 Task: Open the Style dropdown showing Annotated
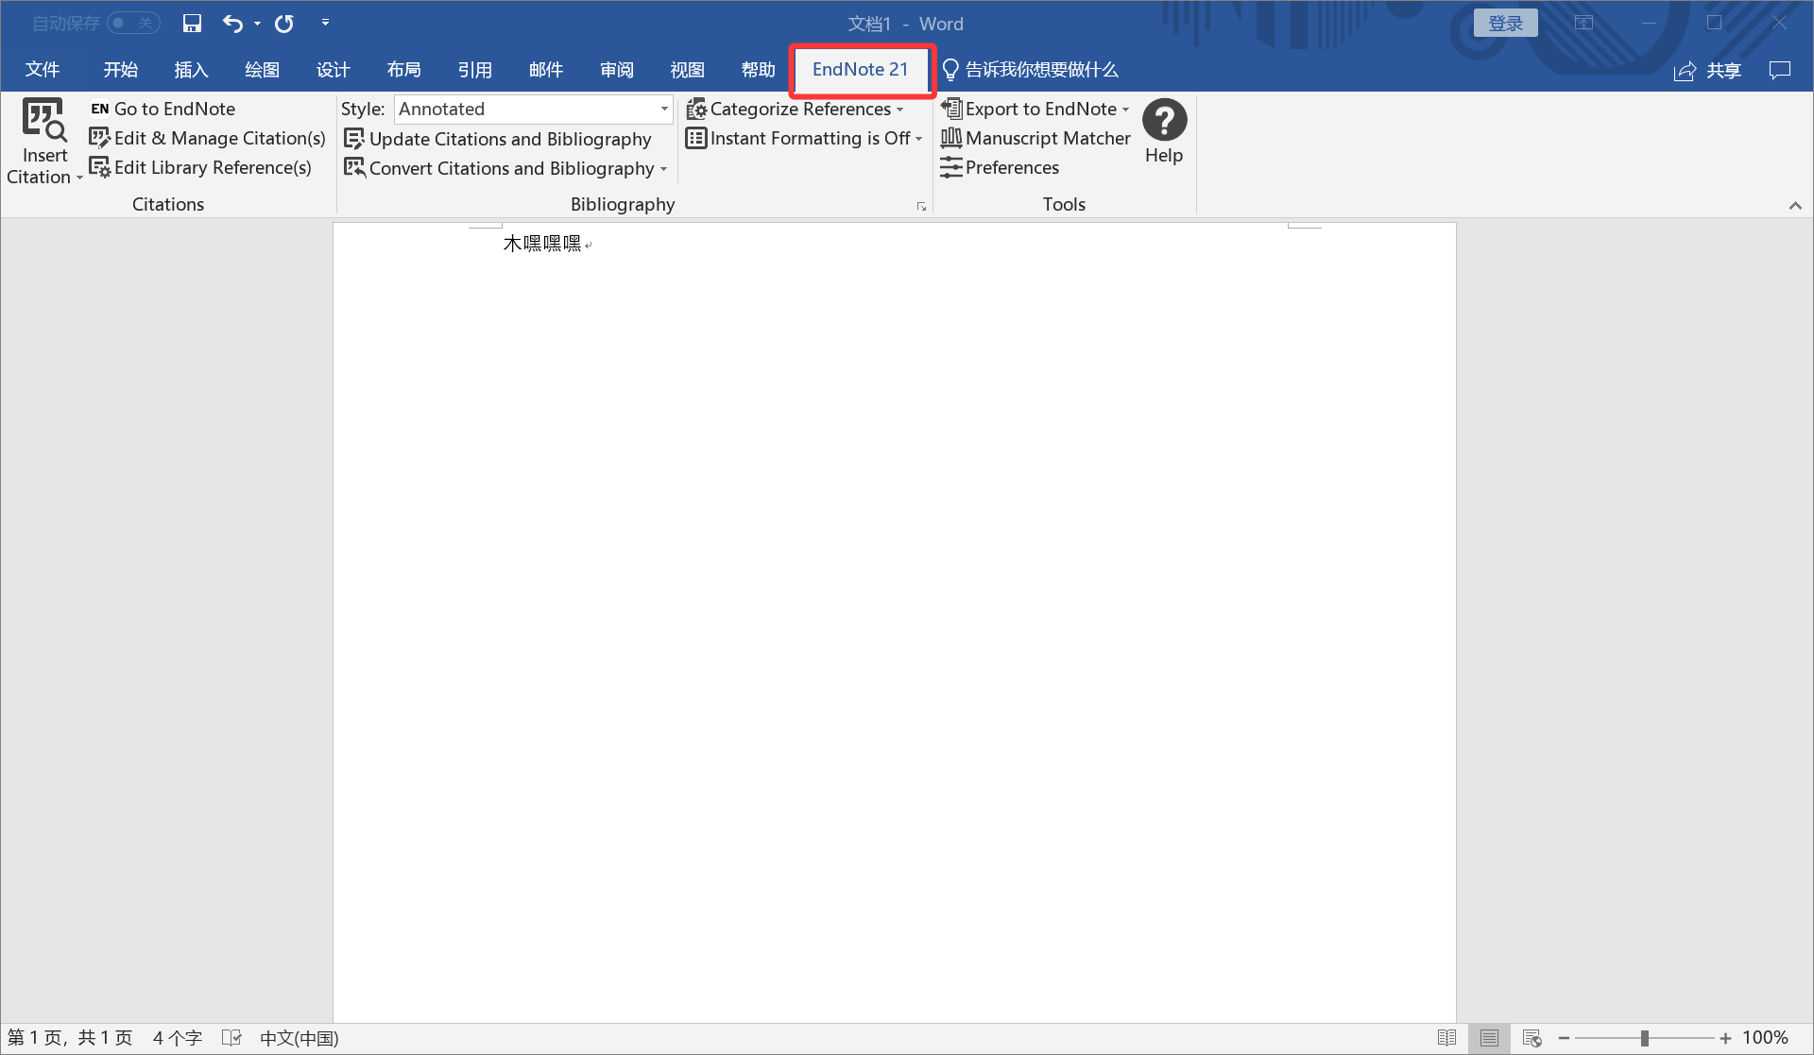click(x=664, y=109)
